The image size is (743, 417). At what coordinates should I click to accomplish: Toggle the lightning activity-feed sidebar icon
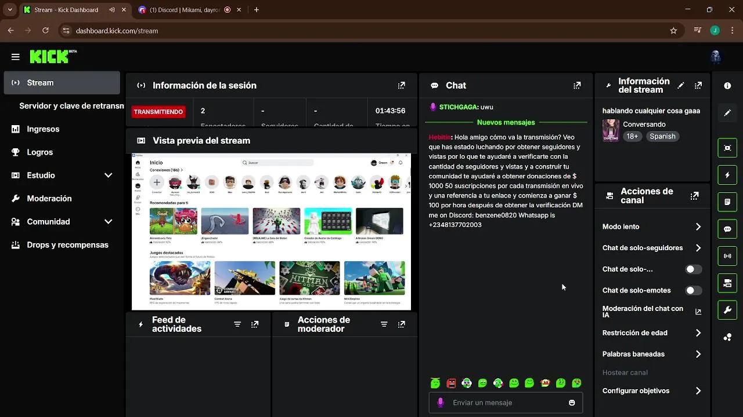(x=727, y=175)
